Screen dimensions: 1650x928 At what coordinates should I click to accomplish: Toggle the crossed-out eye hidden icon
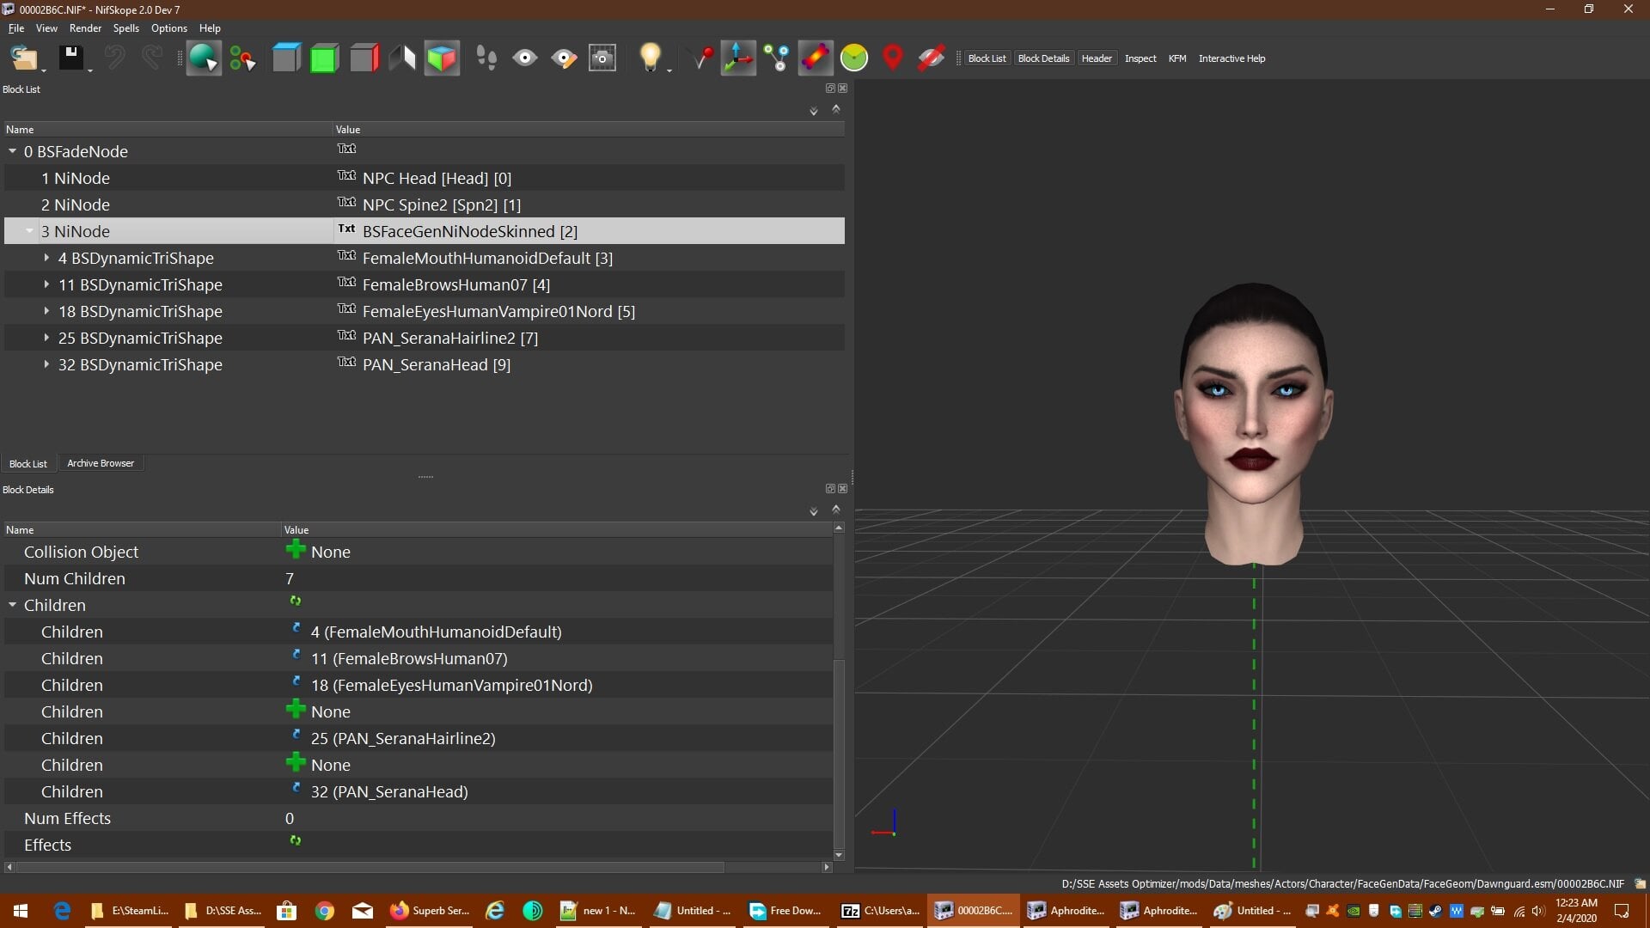932,58
